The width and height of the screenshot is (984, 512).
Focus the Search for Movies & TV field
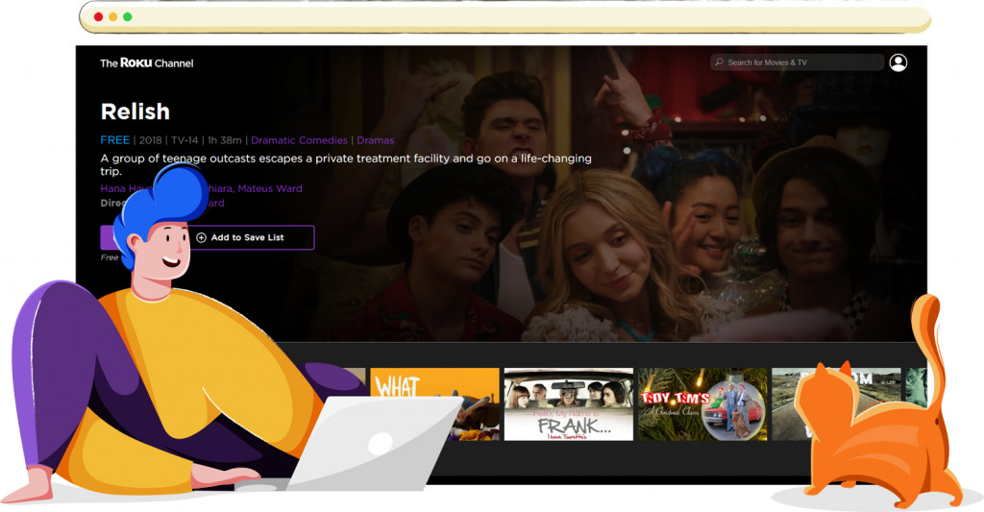point(797,62)
